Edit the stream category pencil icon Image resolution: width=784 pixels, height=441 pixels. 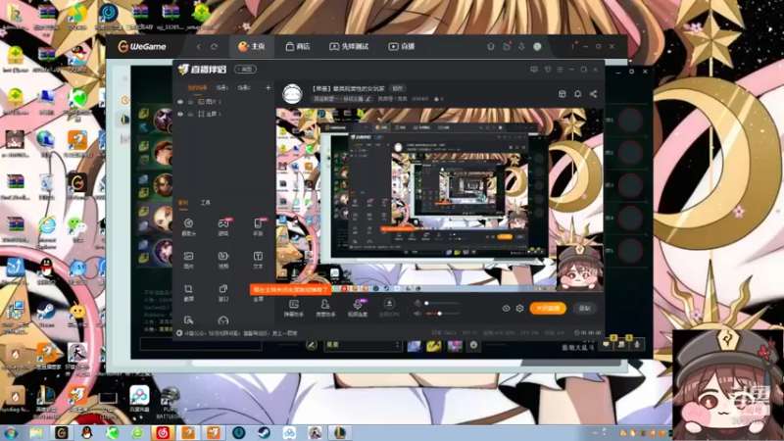(x=368, y=99)
